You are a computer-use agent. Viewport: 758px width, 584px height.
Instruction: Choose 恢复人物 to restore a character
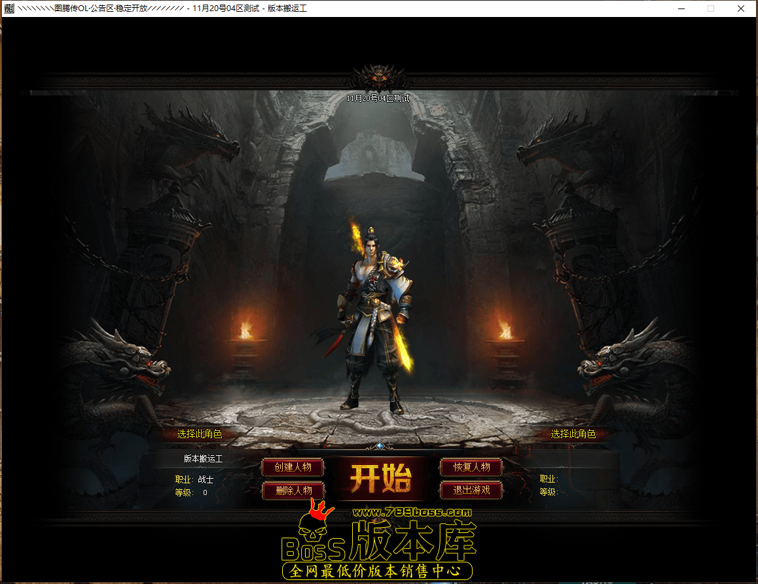(x=471, y=467)
